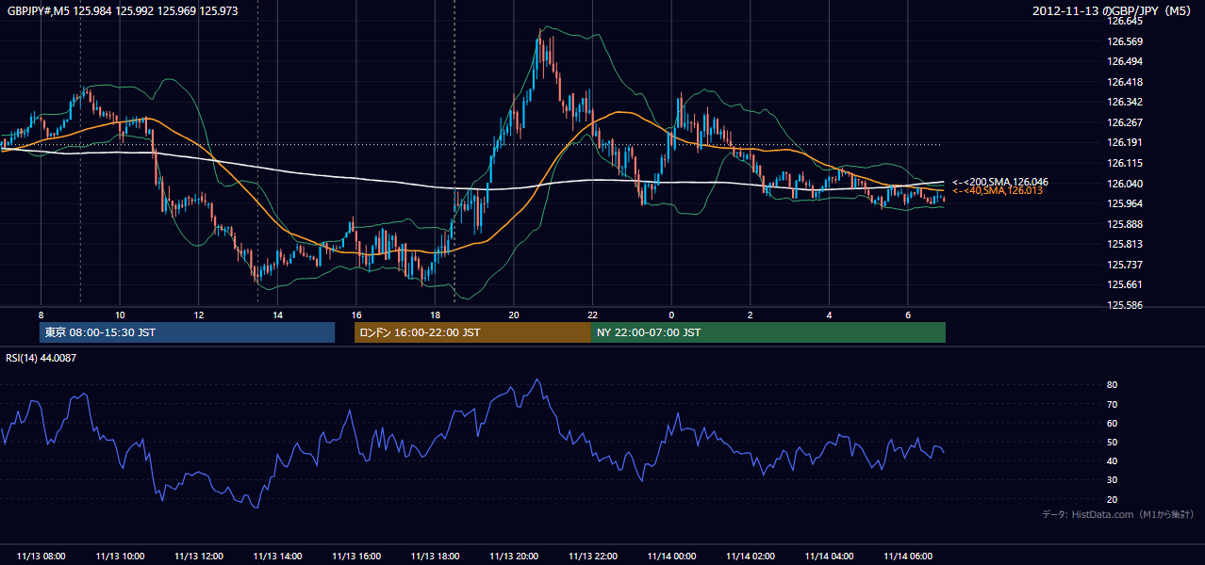Viewport: 1205px width, 565px height.
Task: Click the 11/13 20:00 date label
Action: tap(514, 557)
